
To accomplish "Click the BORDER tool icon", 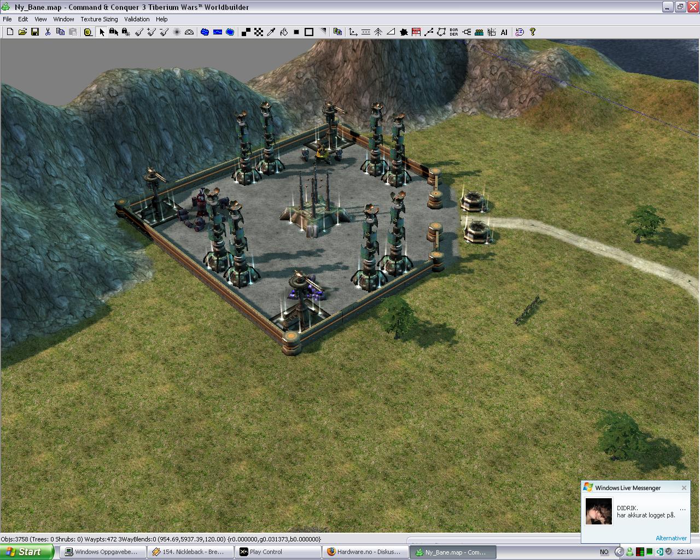I will (454, 32).
